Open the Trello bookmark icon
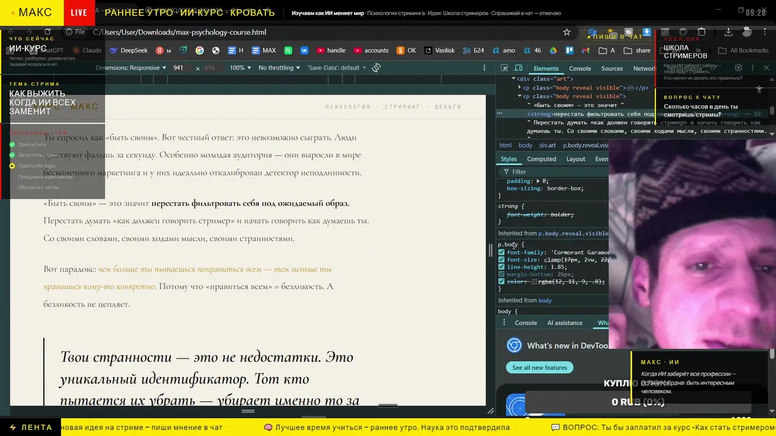This screenshot has width=776, height=436. tap(569, 50)
